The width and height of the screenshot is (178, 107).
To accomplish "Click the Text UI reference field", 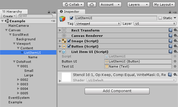I will [x=138, y=66].
